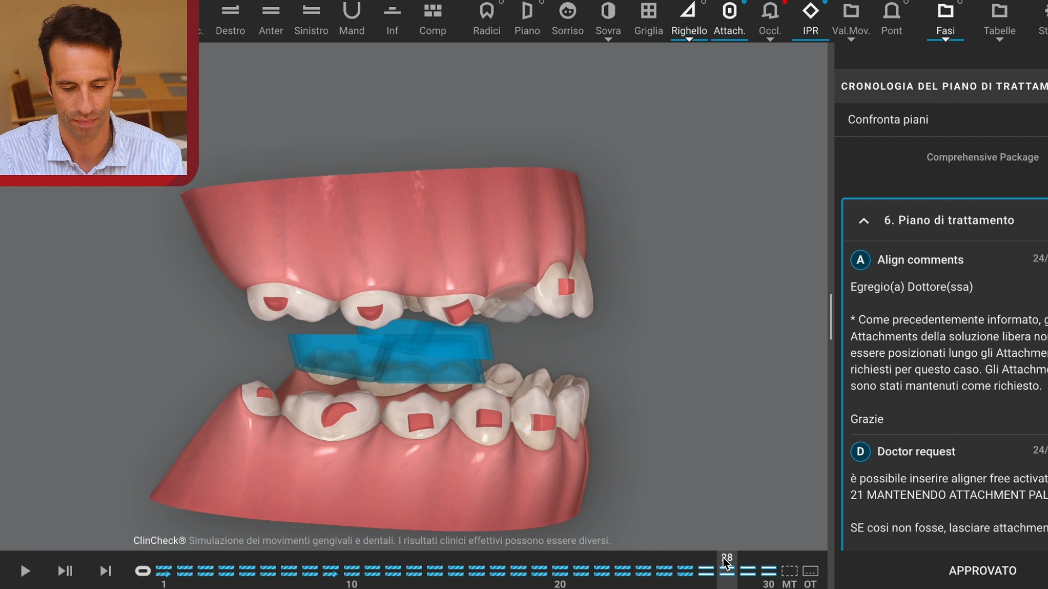Open the Tabelle dropdown arrow
The height and width of the screenshot is (589, 1048).
click(x=999, y=40)
